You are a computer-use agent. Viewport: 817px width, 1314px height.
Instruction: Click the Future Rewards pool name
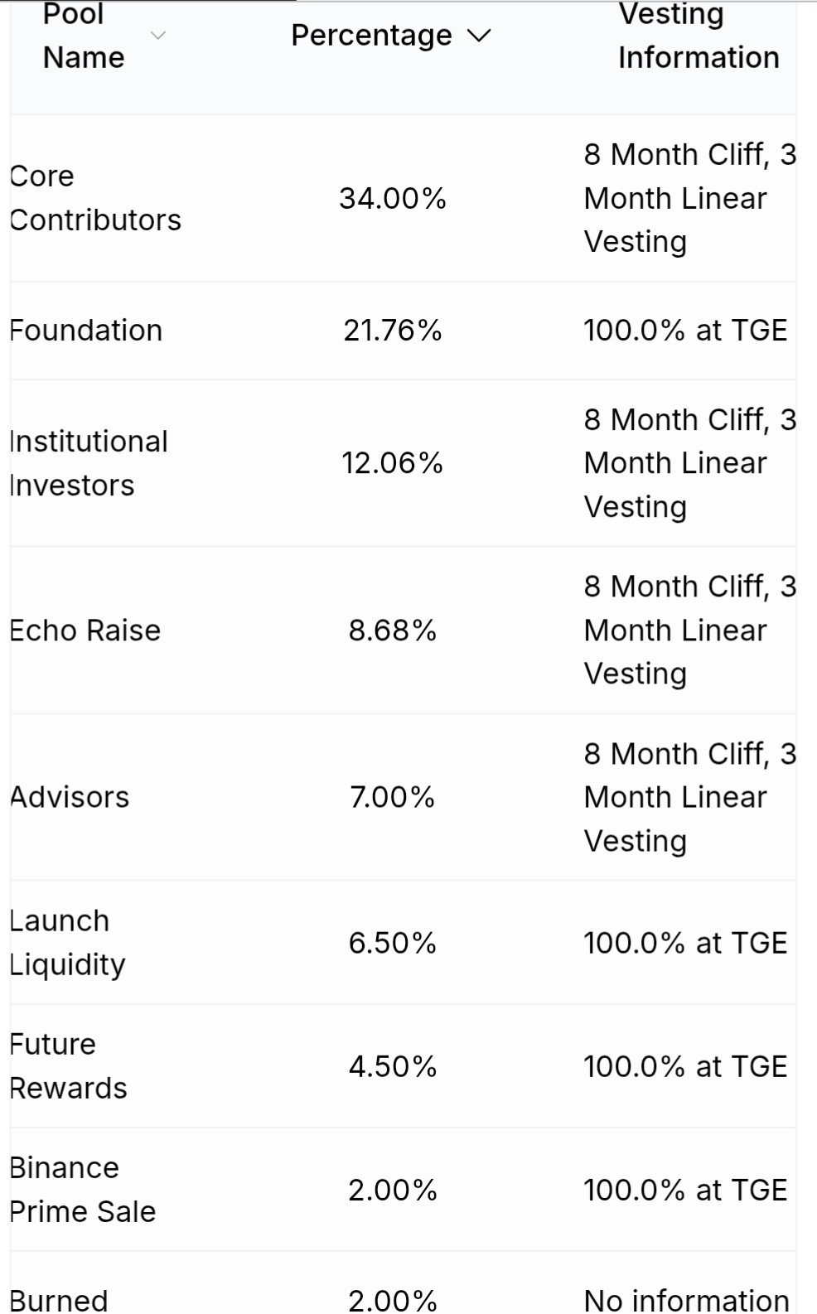(68, 1066)
